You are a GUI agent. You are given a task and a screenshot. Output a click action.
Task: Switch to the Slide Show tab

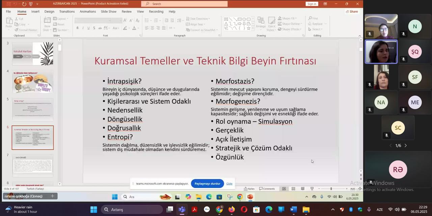(x=108, y=11)
